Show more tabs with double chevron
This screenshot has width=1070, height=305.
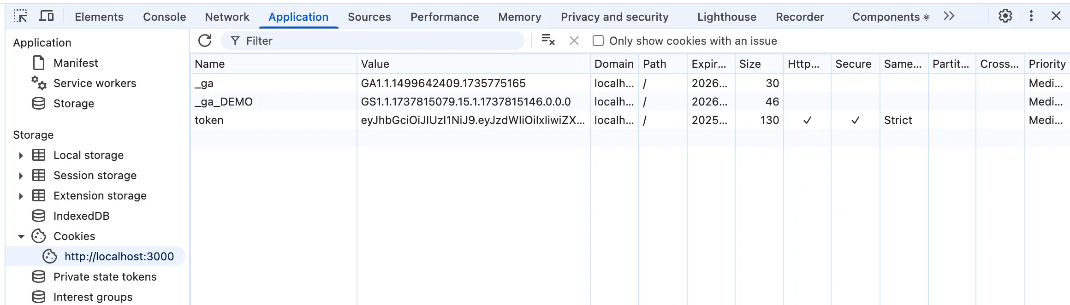click(949, 16)
